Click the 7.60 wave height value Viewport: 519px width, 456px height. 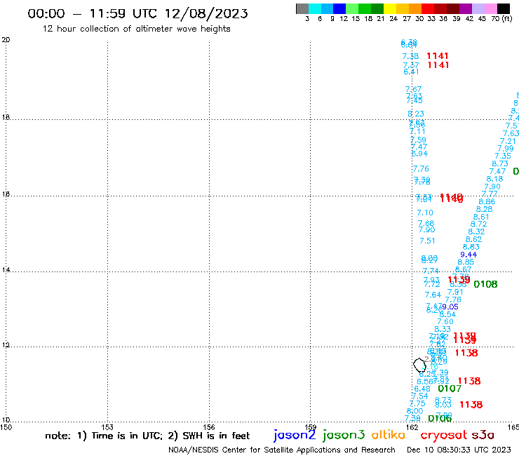tap(445, 321)
